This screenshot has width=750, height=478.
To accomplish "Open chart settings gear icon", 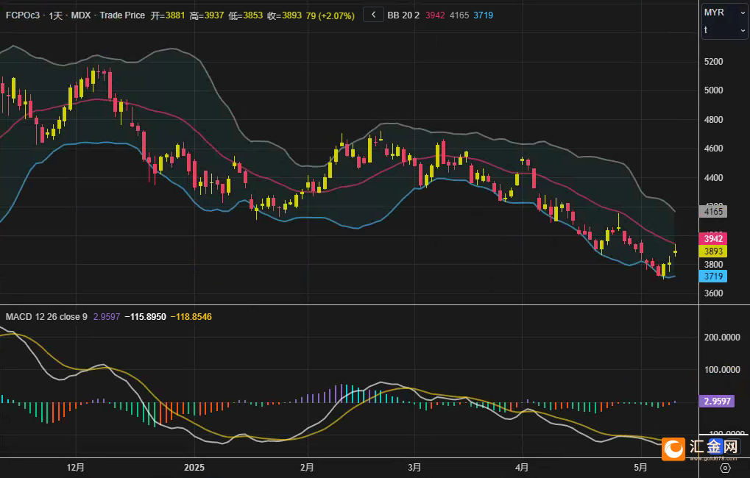I will point(725,468).
